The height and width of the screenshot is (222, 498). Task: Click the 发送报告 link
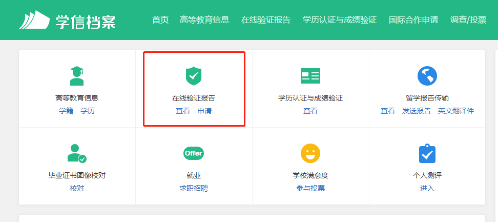pos(416,111)
